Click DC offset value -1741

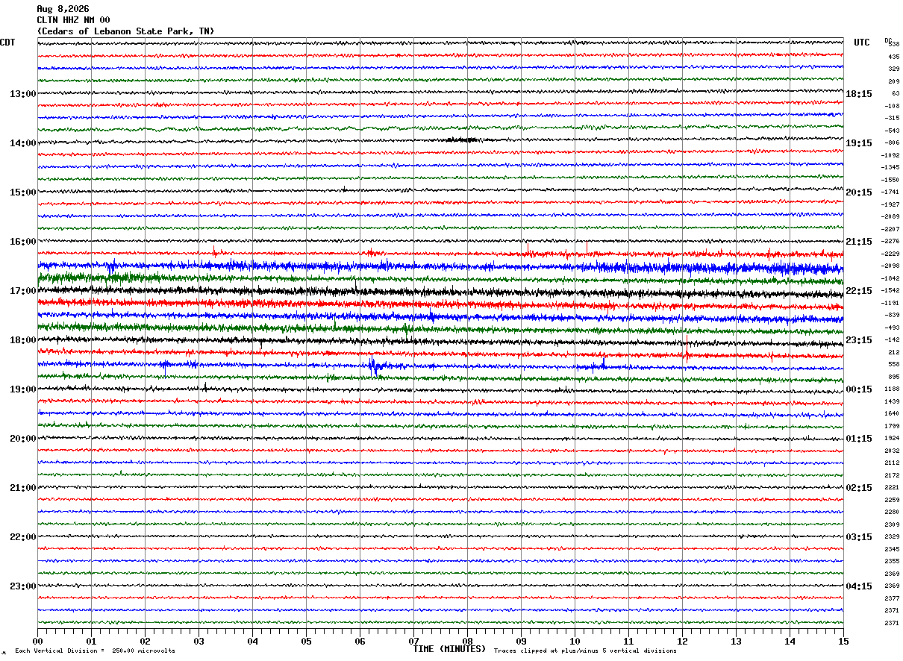[890, 192]
